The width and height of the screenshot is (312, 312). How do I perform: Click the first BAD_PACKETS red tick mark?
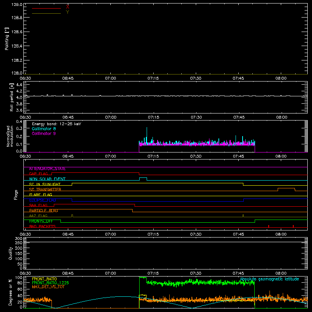point(269,226)
